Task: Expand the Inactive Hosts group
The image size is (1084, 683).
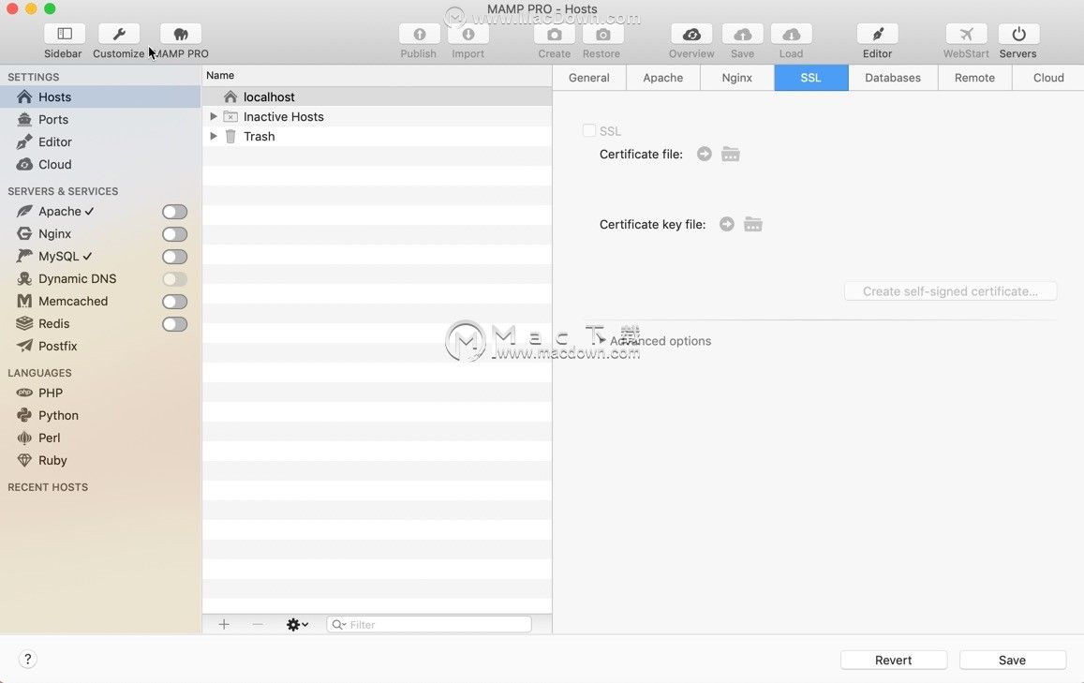Action: (x=214, y=116)
